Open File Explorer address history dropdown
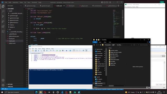This screenshot has width=167, height=94. pyautogui.click(x=132, y=45)
